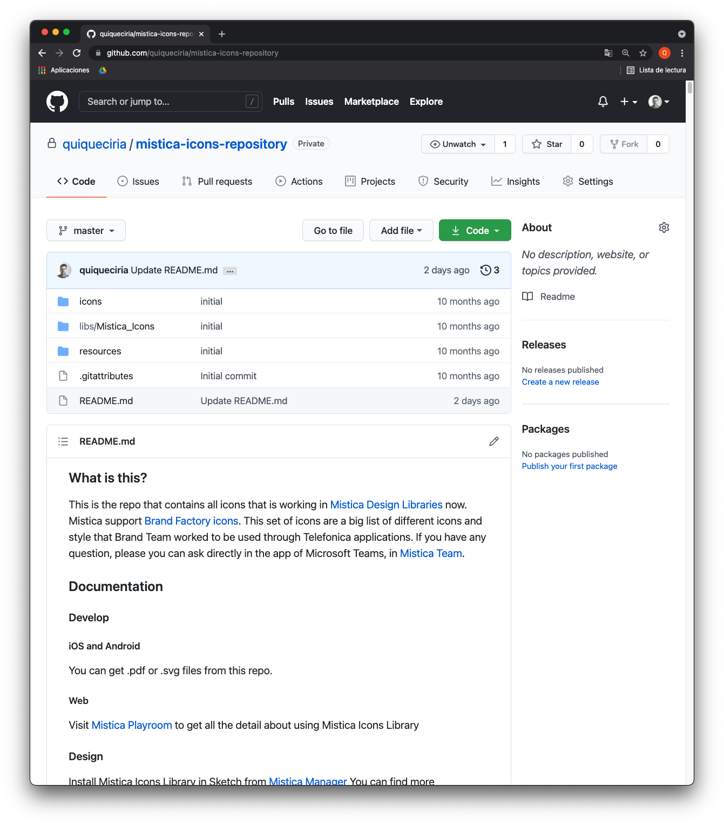Viewport: 724px width, 825px height.
Task: Open the Mistica Team link
Action: [431, 553]
